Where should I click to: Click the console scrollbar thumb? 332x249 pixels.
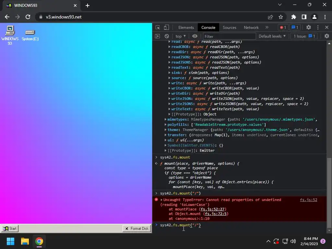(x=329, y=192)
